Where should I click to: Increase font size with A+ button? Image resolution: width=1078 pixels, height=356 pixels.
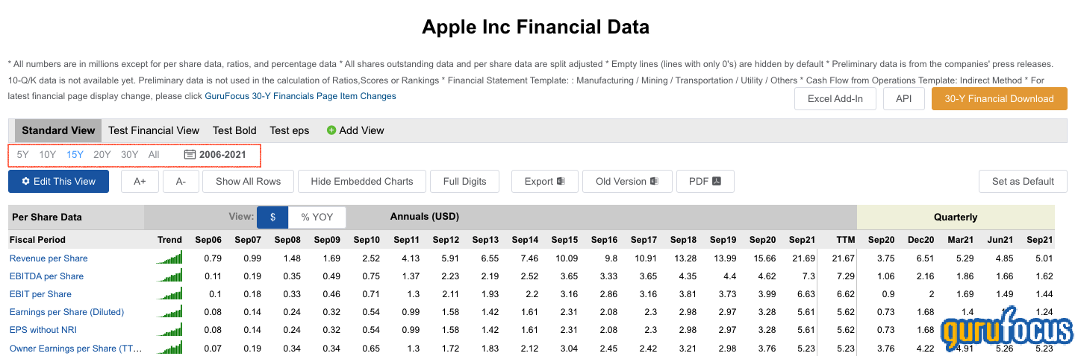point(140,181)
